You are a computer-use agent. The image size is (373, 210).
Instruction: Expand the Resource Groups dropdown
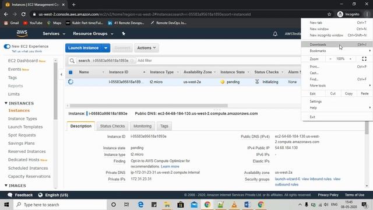(93, 34)
